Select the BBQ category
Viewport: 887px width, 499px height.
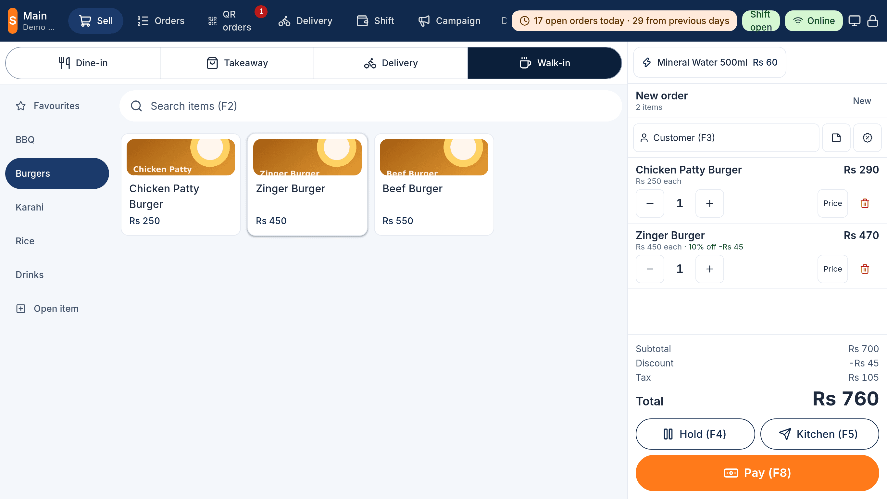57,140
